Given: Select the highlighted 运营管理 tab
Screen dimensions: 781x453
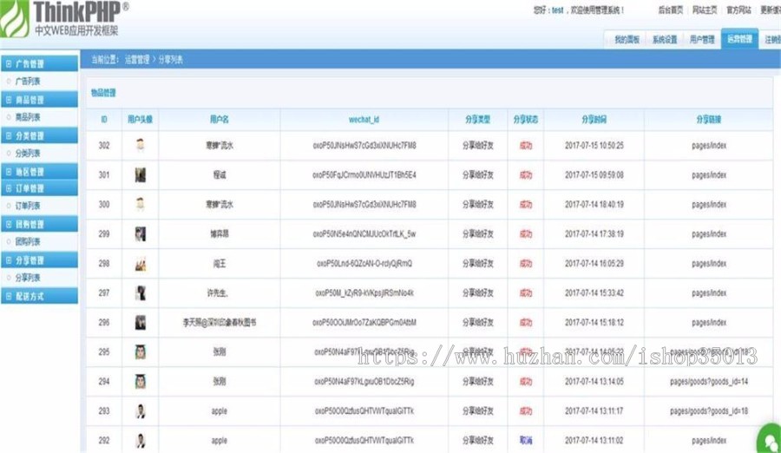Looking at the screenshot, I should click(x=739, y=39).
